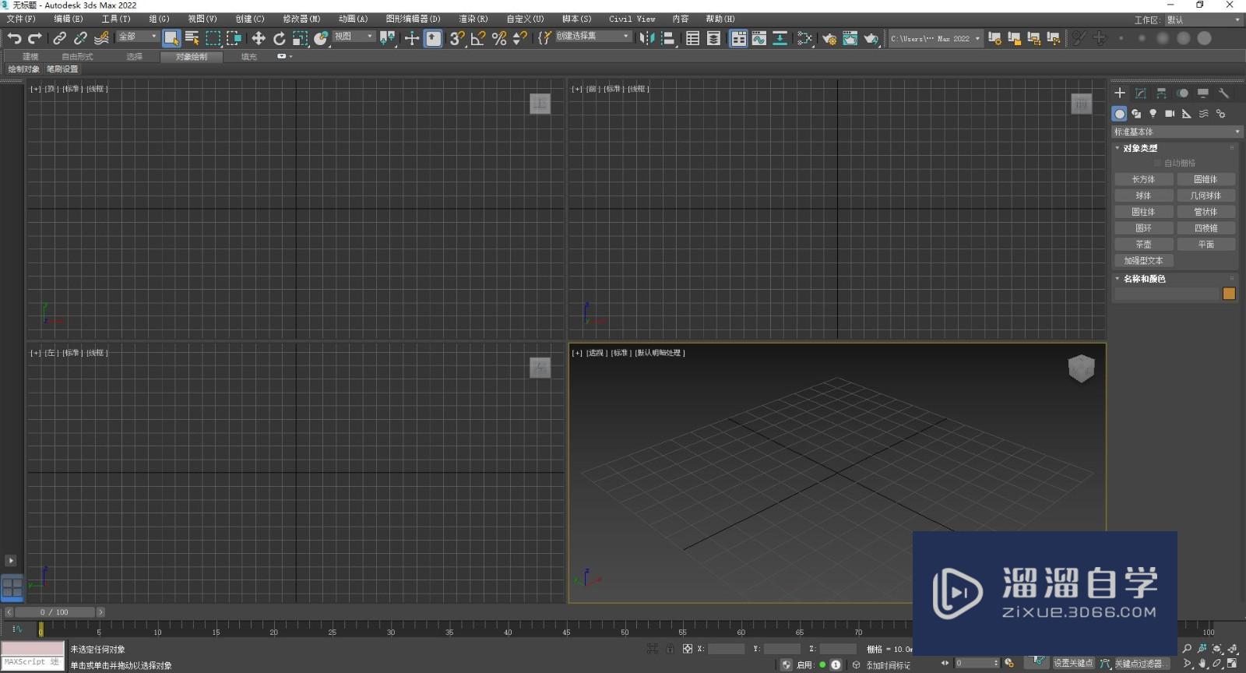Toggle the 3D Snaps button
Screen dimensions: 1246x673
point(457,38)
